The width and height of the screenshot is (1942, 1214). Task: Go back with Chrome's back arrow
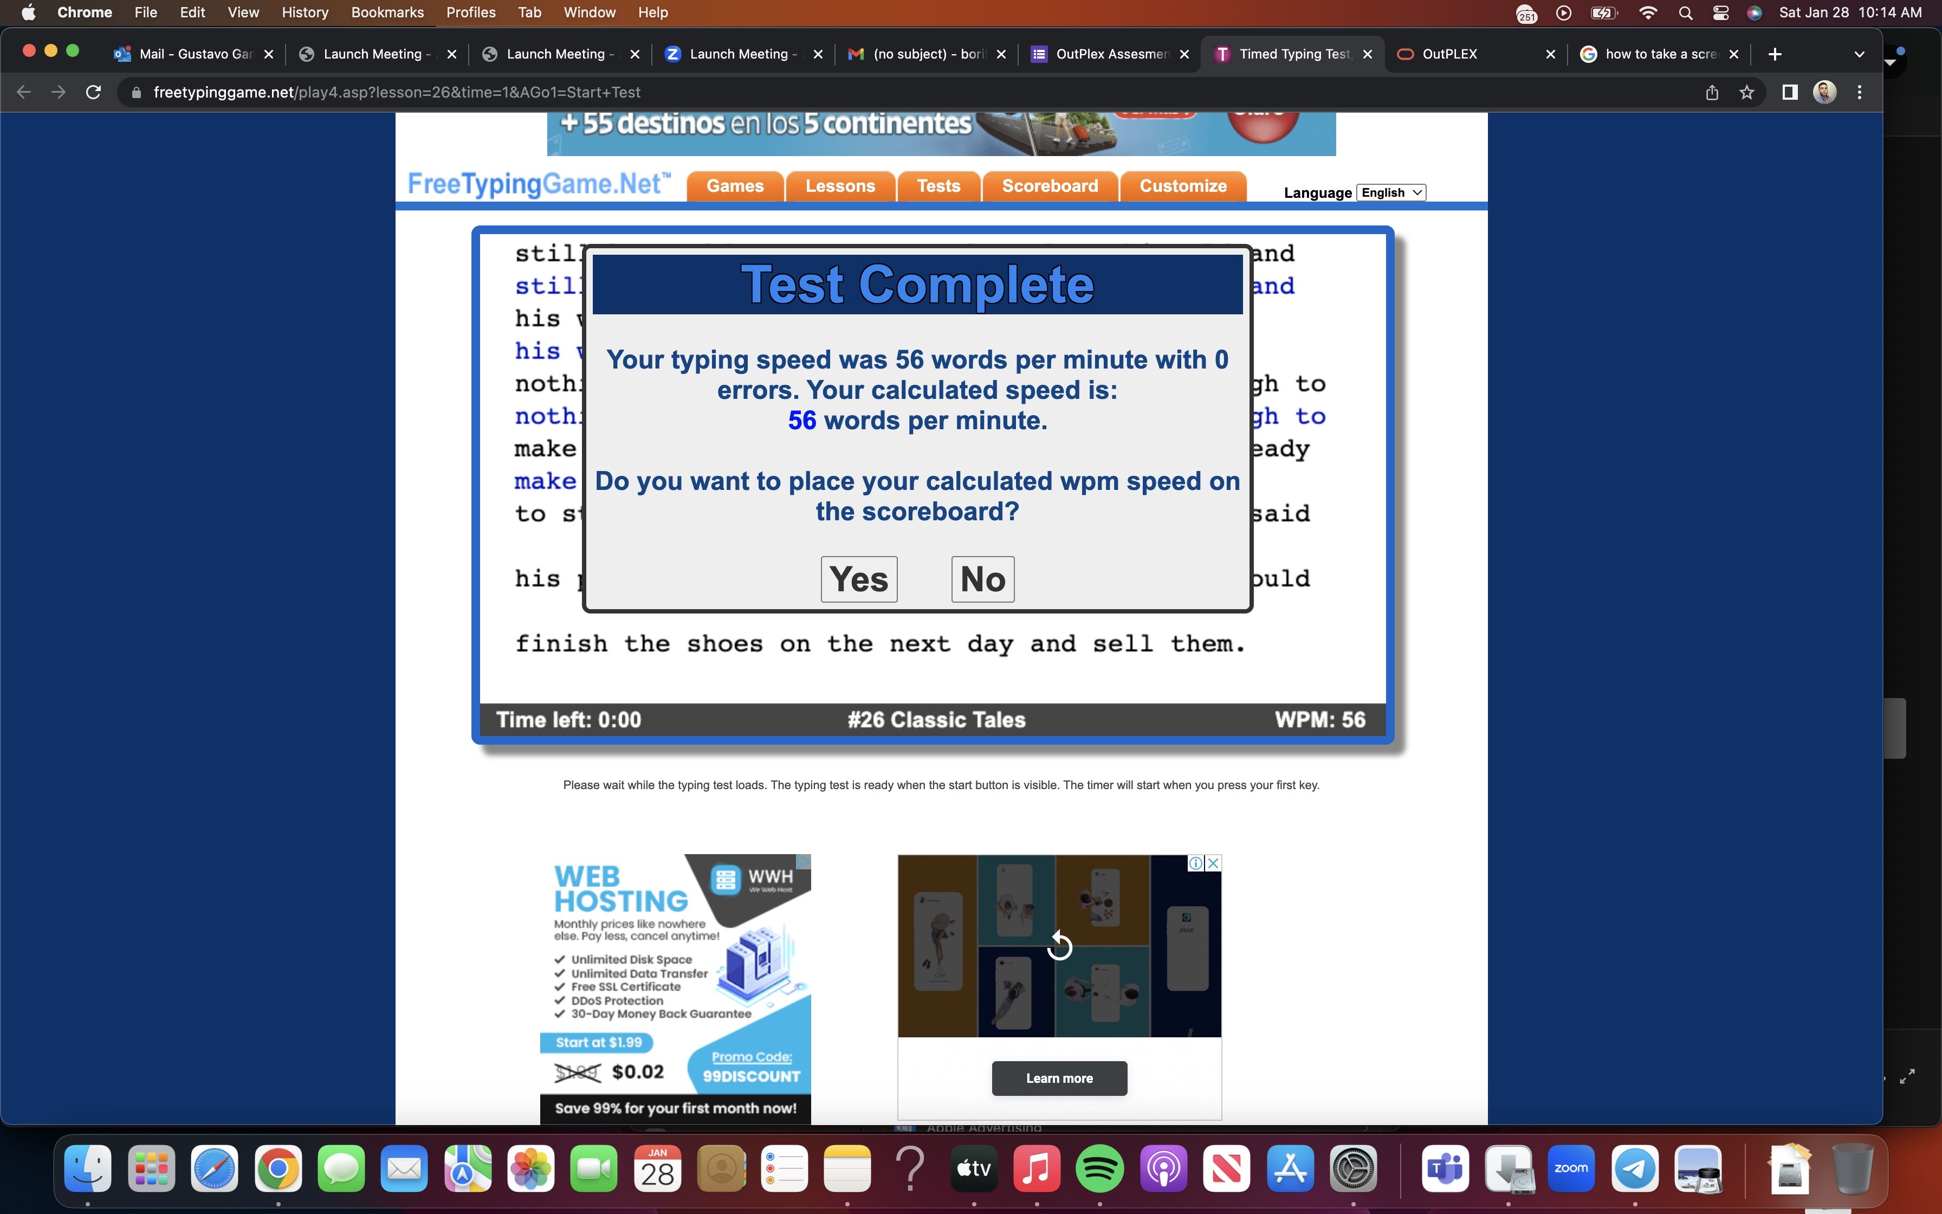(x=24, y=92)
